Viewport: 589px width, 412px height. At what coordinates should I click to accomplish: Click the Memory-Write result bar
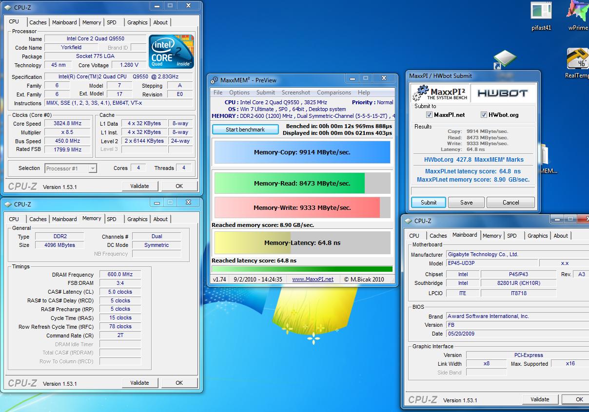coord(302,207)
